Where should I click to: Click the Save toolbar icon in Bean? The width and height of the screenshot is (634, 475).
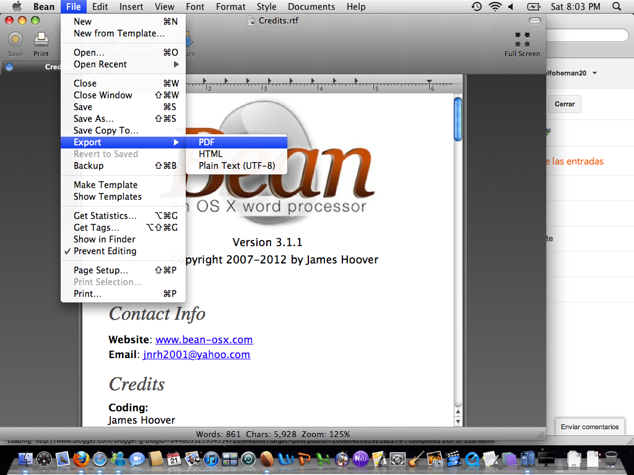(15, 40)
